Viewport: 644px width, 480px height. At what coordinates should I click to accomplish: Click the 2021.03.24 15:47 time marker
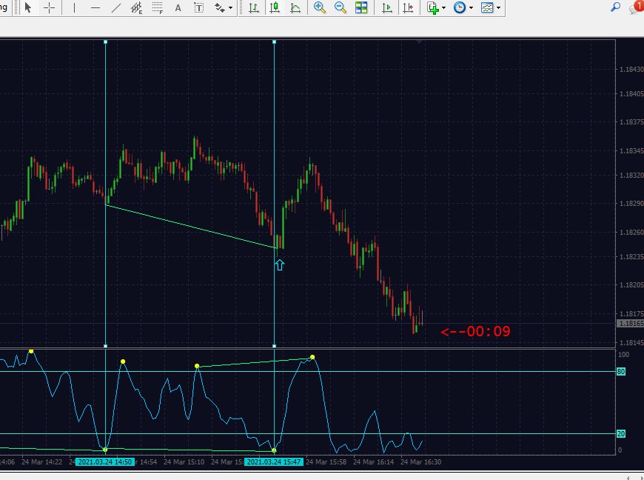[274, 462]
